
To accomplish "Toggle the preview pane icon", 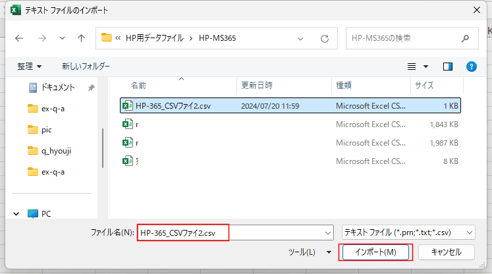I will (448, 67).
